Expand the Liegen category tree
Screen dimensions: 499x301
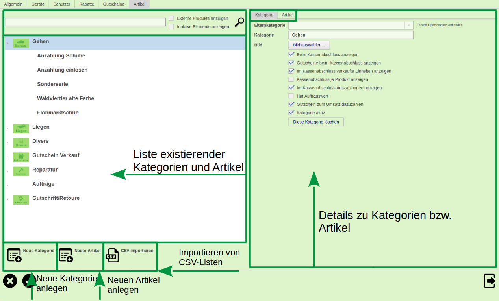(7, 128)
